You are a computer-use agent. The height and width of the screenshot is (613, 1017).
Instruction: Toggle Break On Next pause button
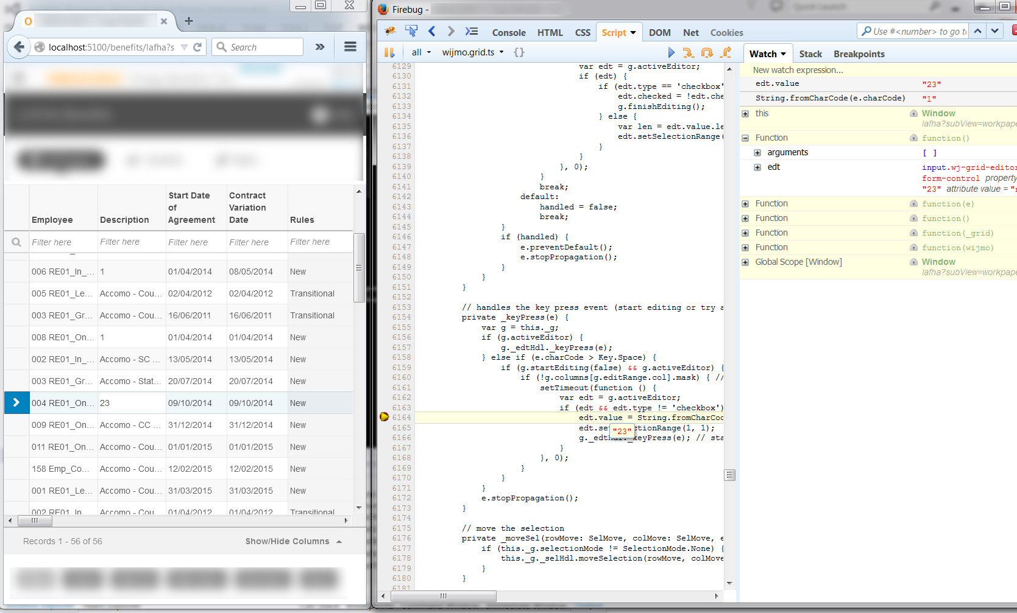(x=389, y=52)
